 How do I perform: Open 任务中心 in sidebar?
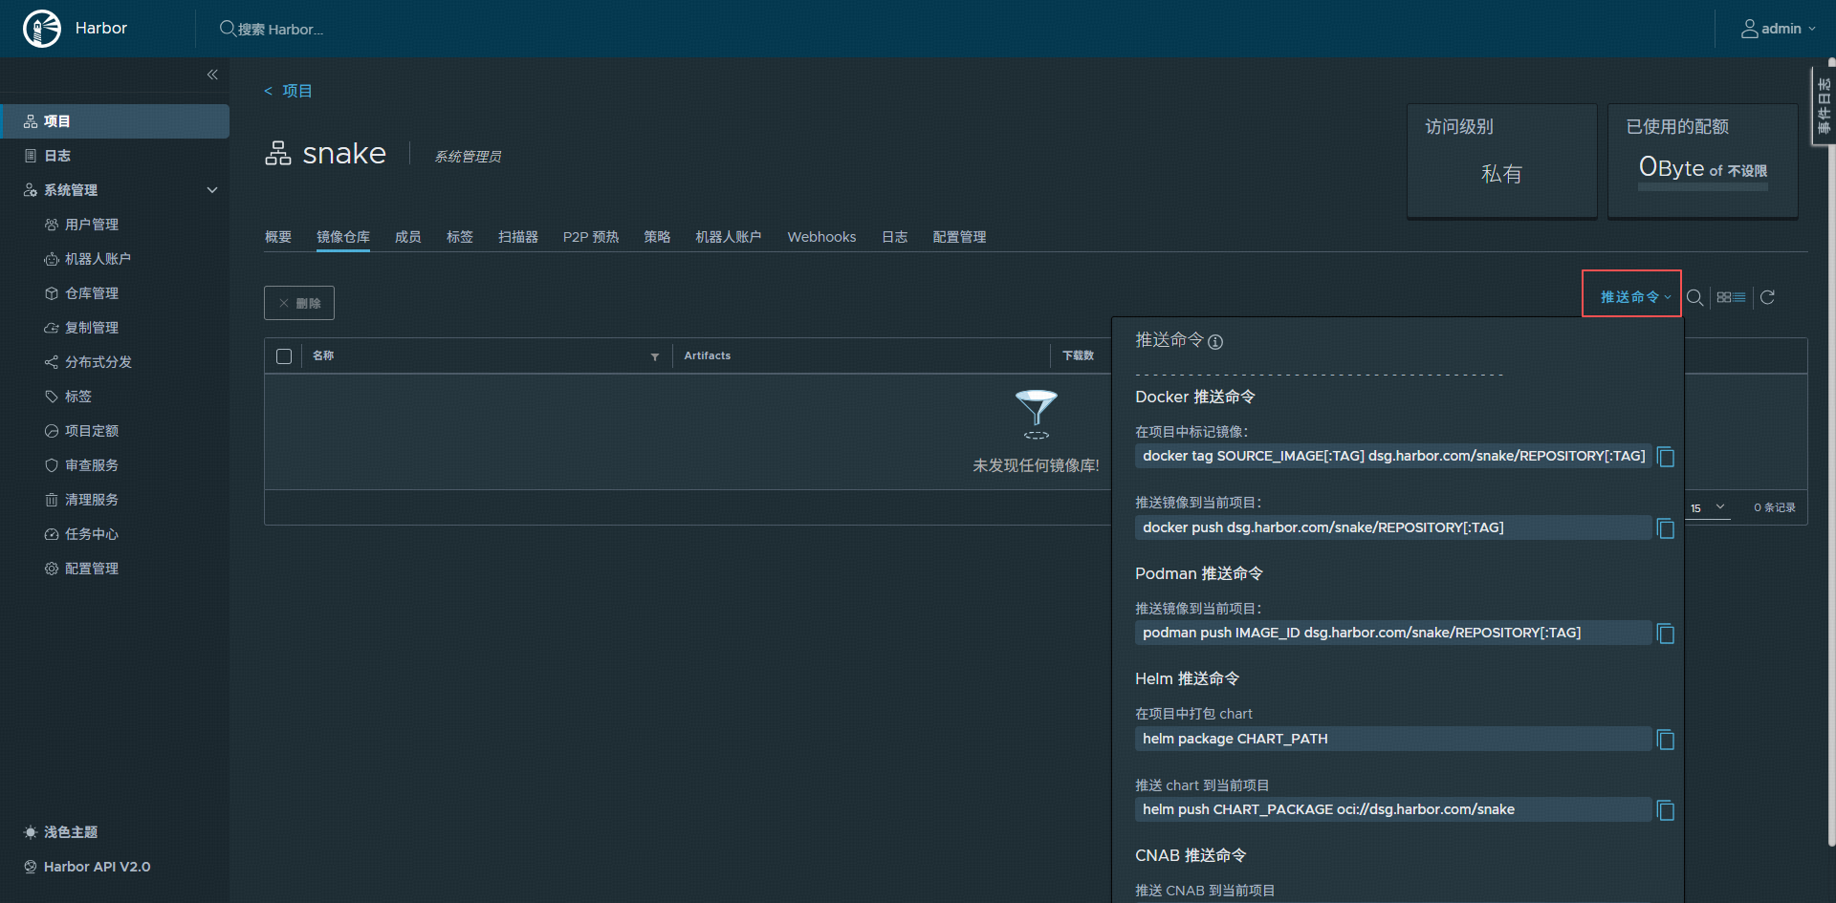92,534
